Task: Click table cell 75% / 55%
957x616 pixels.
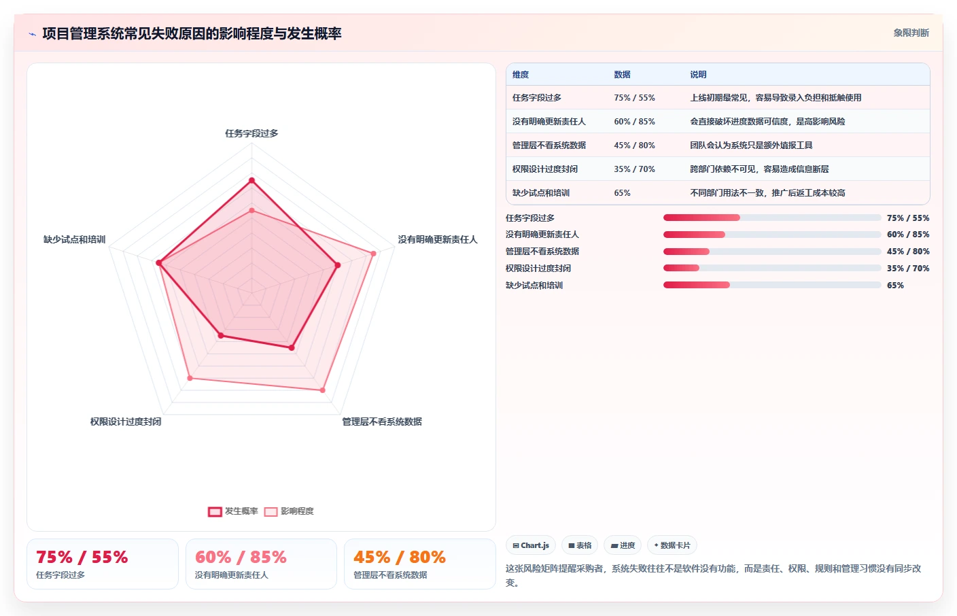Action: 634,98
